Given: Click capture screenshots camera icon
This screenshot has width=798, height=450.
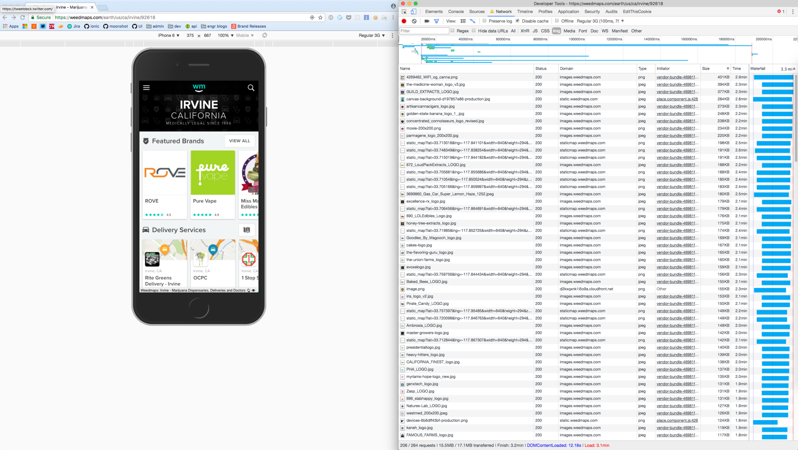Looking at the screenshot, I should (x=427, y=21).
